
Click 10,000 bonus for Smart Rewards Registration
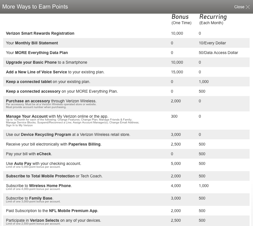tap(177, 33)
